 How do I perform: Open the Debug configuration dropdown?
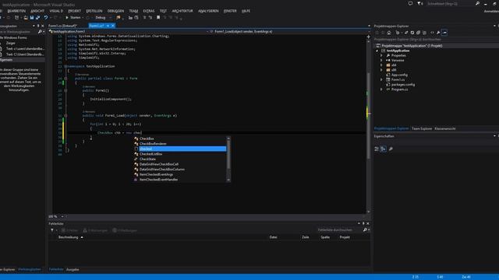point(102,17)
